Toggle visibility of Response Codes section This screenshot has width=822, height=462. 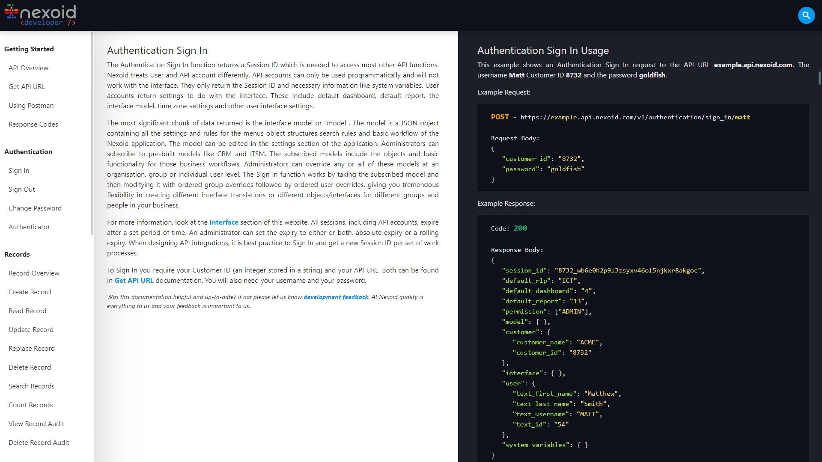click(x=32, y=124)
